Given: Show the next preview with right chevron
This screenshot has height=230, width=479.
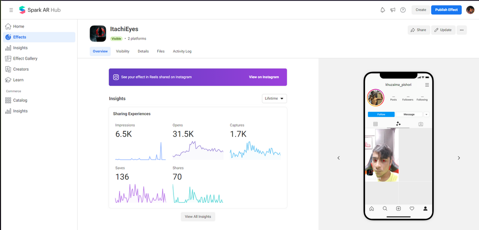Looking at the screenshot, I should pyautogui.click(x=459, y=158).
